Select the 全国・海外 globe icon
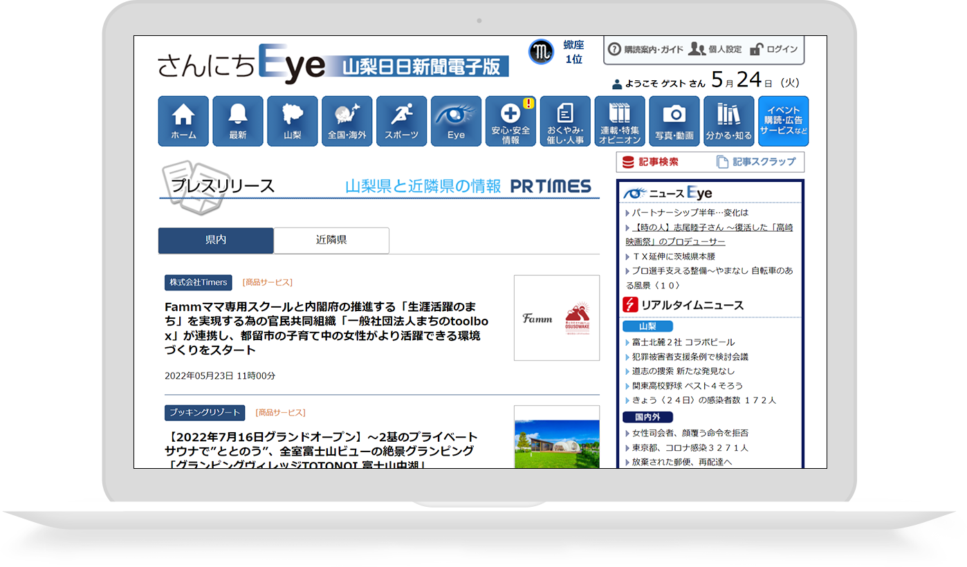967x567 pixels. coord(347,121)
